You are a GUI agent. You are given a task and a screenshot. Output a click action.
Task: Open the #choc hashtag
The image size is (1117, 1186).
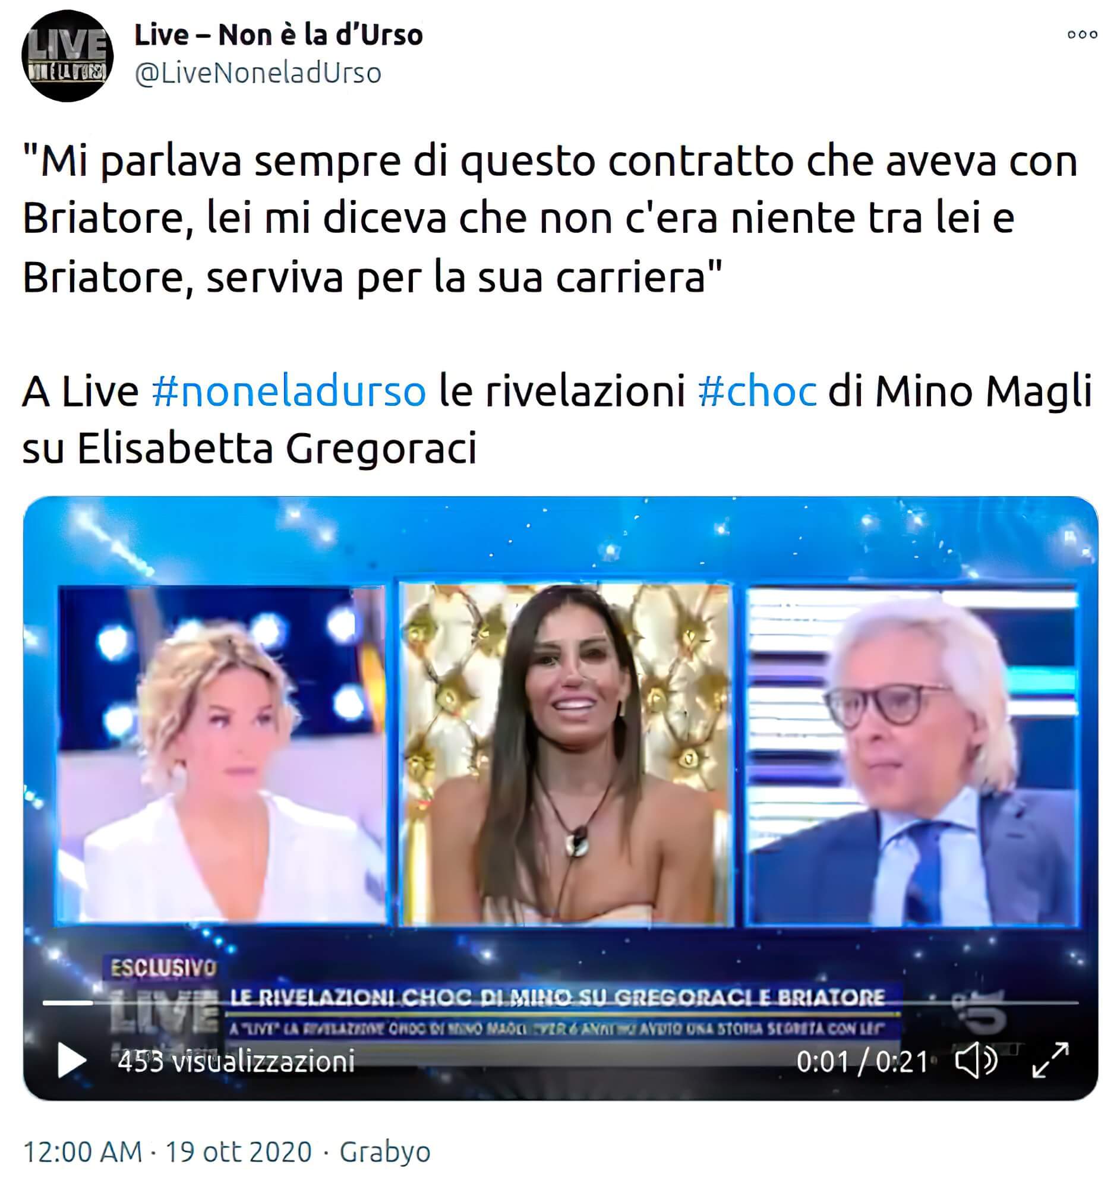756,391
